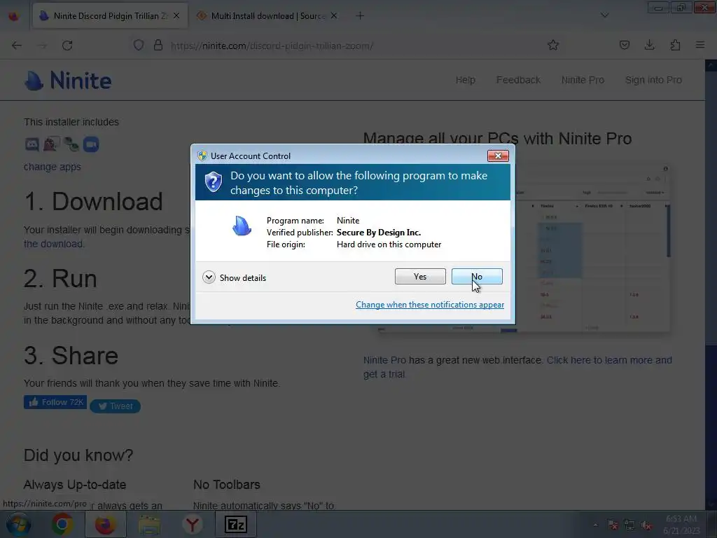Image resolution: width=717 pixels, height=538 pixels.
Task: Open the Firefox hamburger menu
Action: pos(700,45)
